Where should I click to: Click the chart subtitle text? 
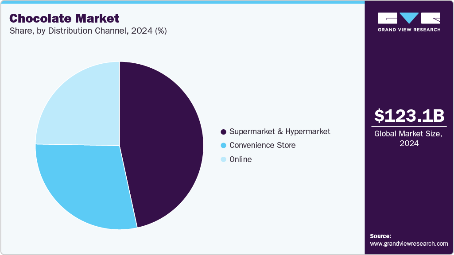pyautogui.click(x=88, y=31)
